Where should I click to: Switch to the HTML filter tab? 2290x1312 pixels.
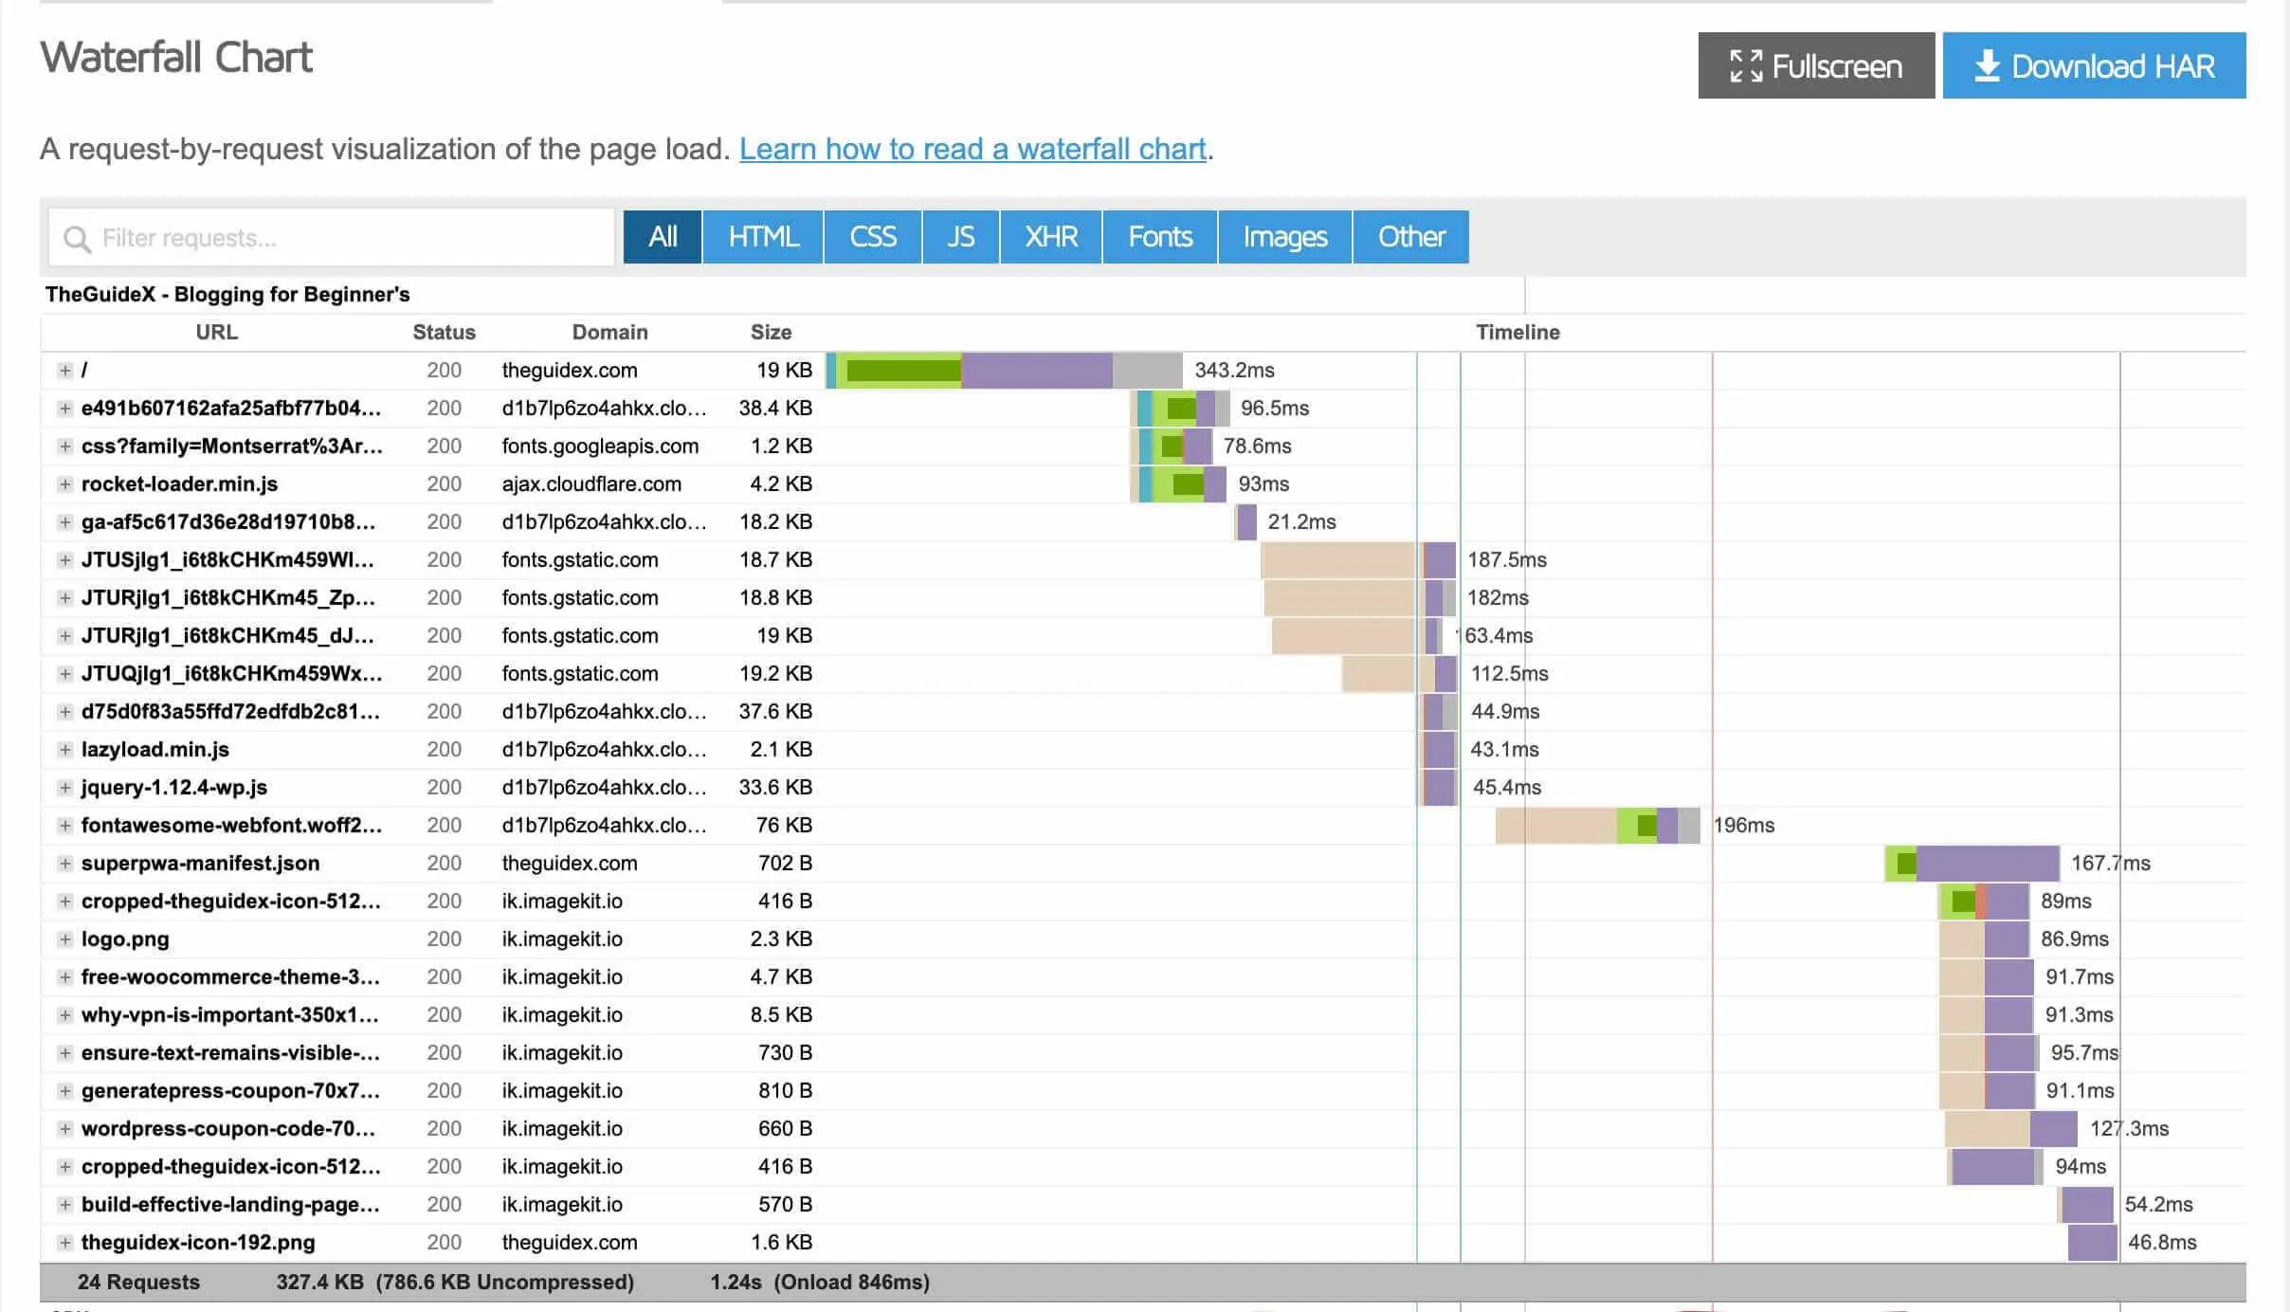[761, 237]
